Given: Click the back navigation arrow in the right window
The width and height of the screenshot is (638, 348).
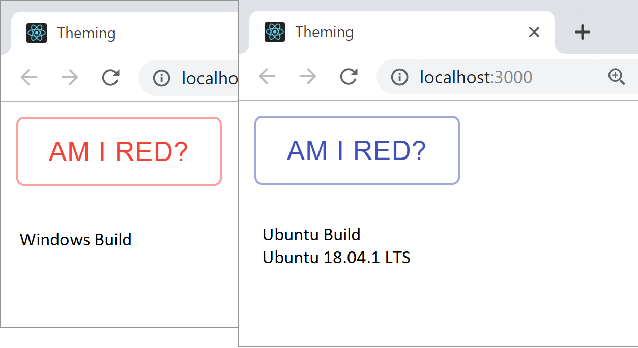Looking at the screenshot, I should pyautogui.click(x=267, y=77).
